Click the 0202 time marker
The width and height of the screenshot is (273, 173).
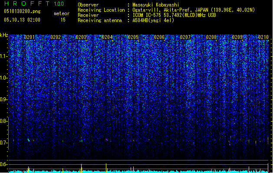coord(56,37)
